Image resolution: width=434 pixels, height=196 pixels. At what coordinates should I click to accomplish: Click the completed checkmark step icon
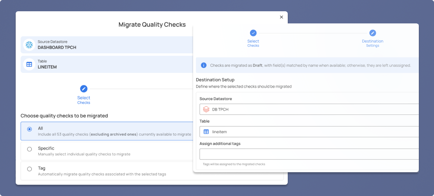click(x=253, y=33)
